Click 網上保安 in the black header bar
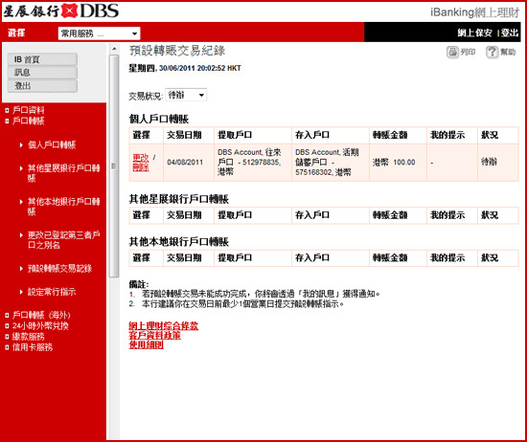The width and height of the screenshot is (527, 442). click(x=474, y=33)
